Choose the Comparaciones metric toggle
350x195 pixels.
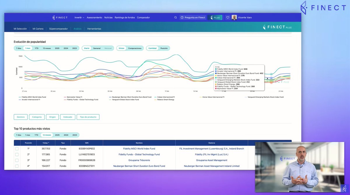(x=135, y=48)
